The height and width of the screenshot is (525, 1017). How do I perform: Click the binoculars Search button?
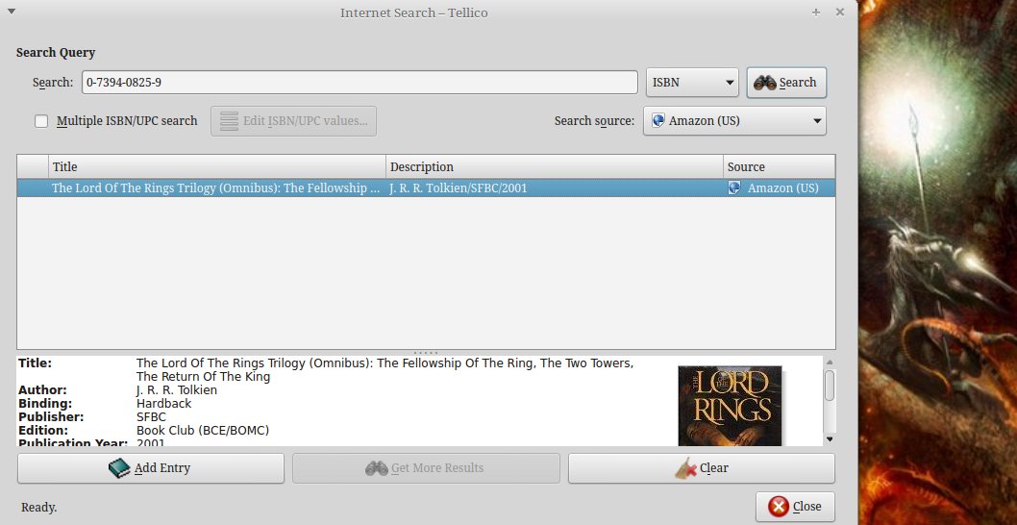coord(786,83)
